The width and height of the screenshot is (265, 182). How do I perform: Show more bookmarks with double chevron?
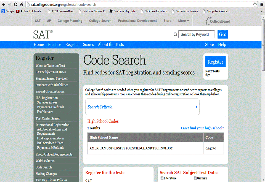tap(261, 11)
